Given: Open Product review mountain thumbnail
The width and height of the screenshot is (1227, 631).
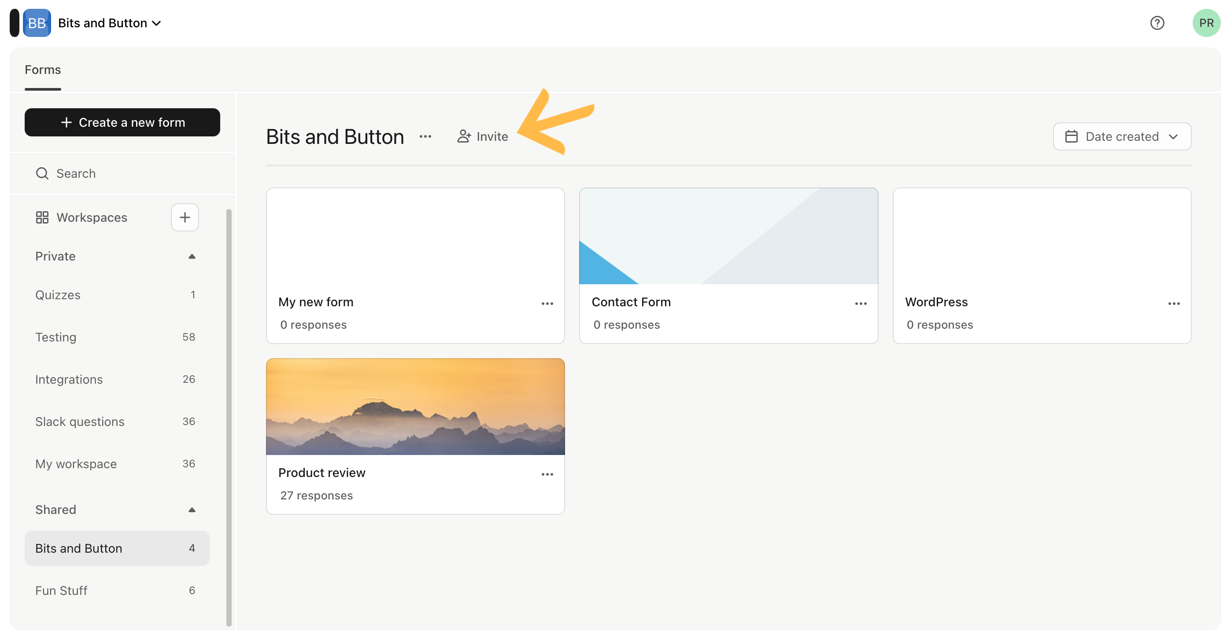Looking at the screenshot, I should coord(415,407).
